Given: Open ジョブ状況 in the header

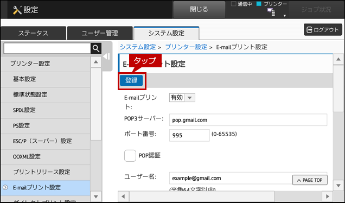Looking at the screenshot, I should click(x=316, y=9).
